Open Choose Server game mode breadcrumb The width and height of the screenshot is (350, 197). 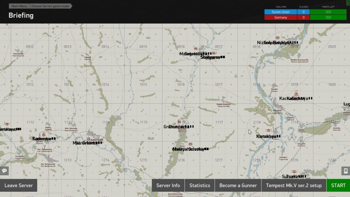pos(50,6)
